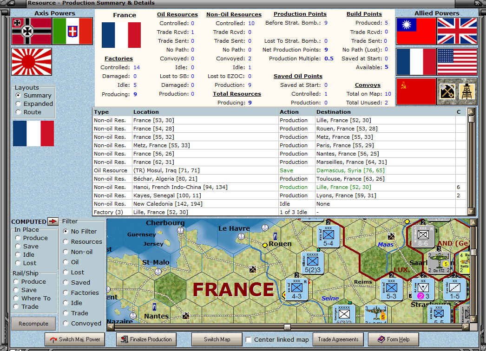Click the red arrow next to COMPUTED
Image resolution: width=486 pixels, height=351 pixels.
coord(53,221)
